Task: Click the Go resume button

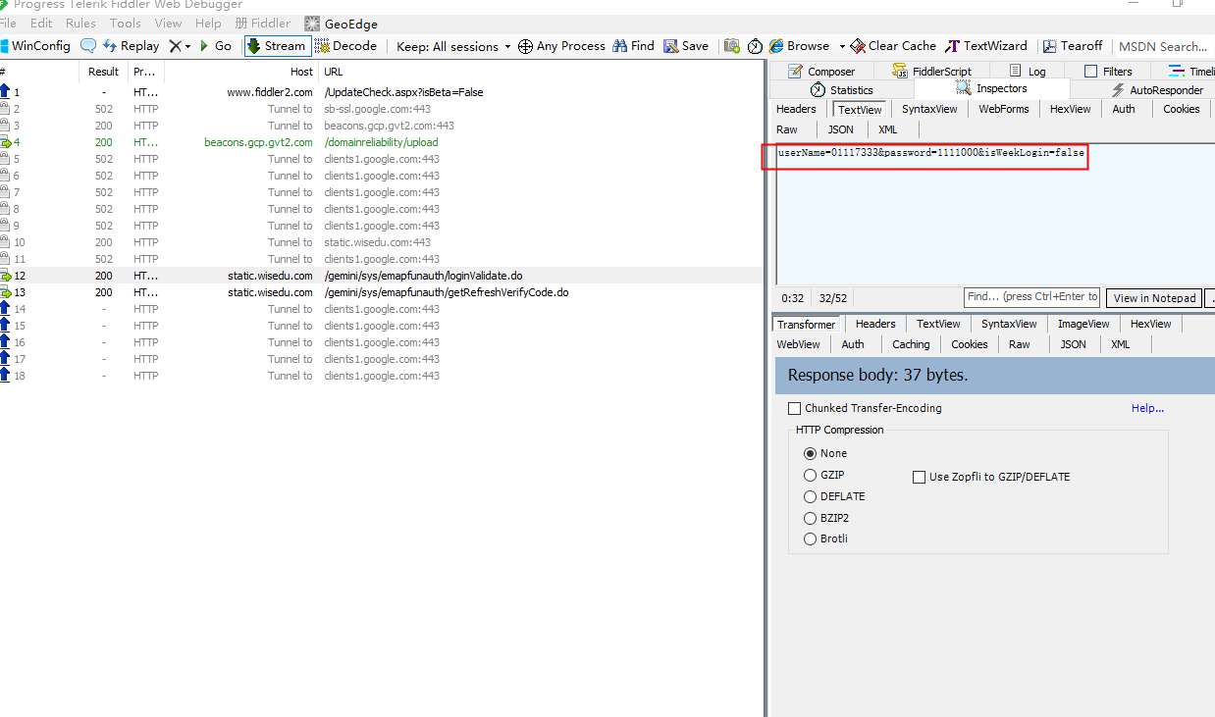Action: tap(216, 46)
